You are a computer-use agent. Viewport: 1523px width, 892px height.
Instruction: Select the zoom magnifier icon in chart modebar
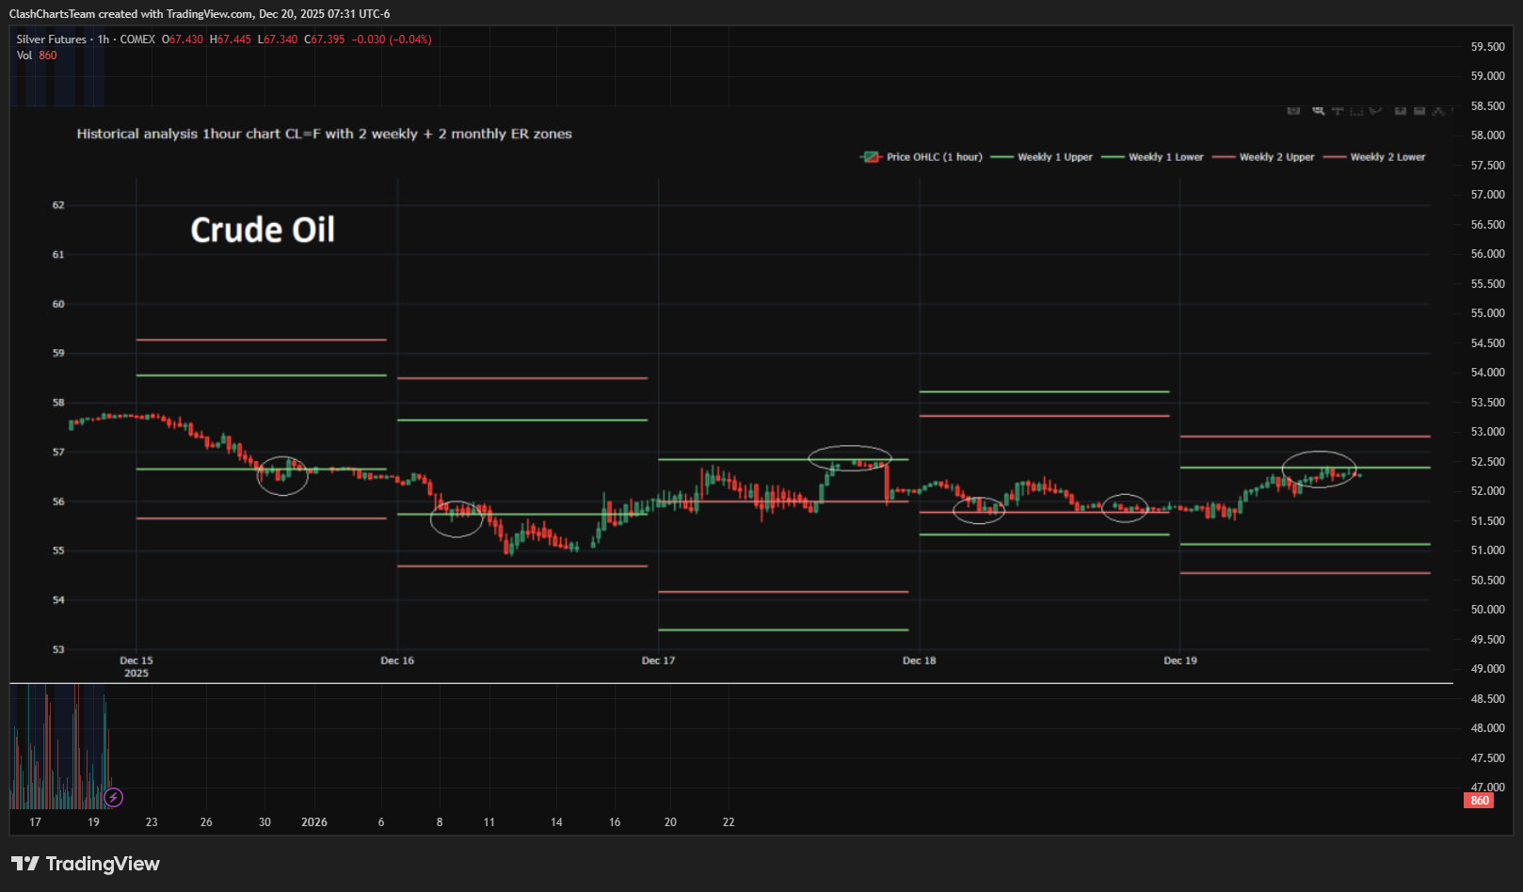click(x=1319, y=111)
